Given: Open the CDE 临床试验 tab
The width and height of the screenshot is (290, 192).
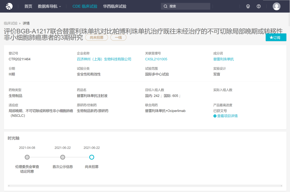Looking at the screenshot, I should click(85, 6).
